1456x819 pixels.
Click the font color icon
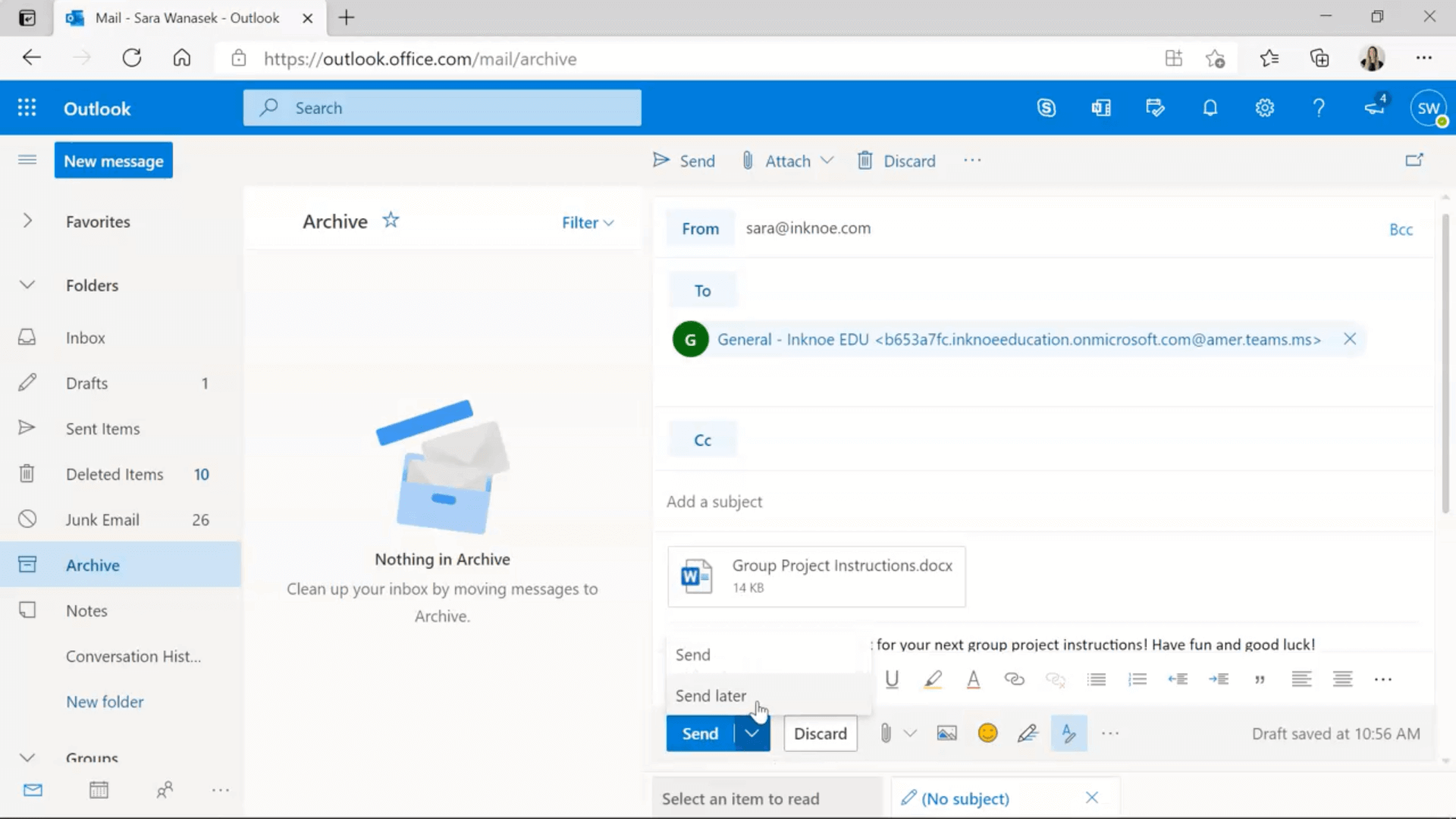point(972,679)
